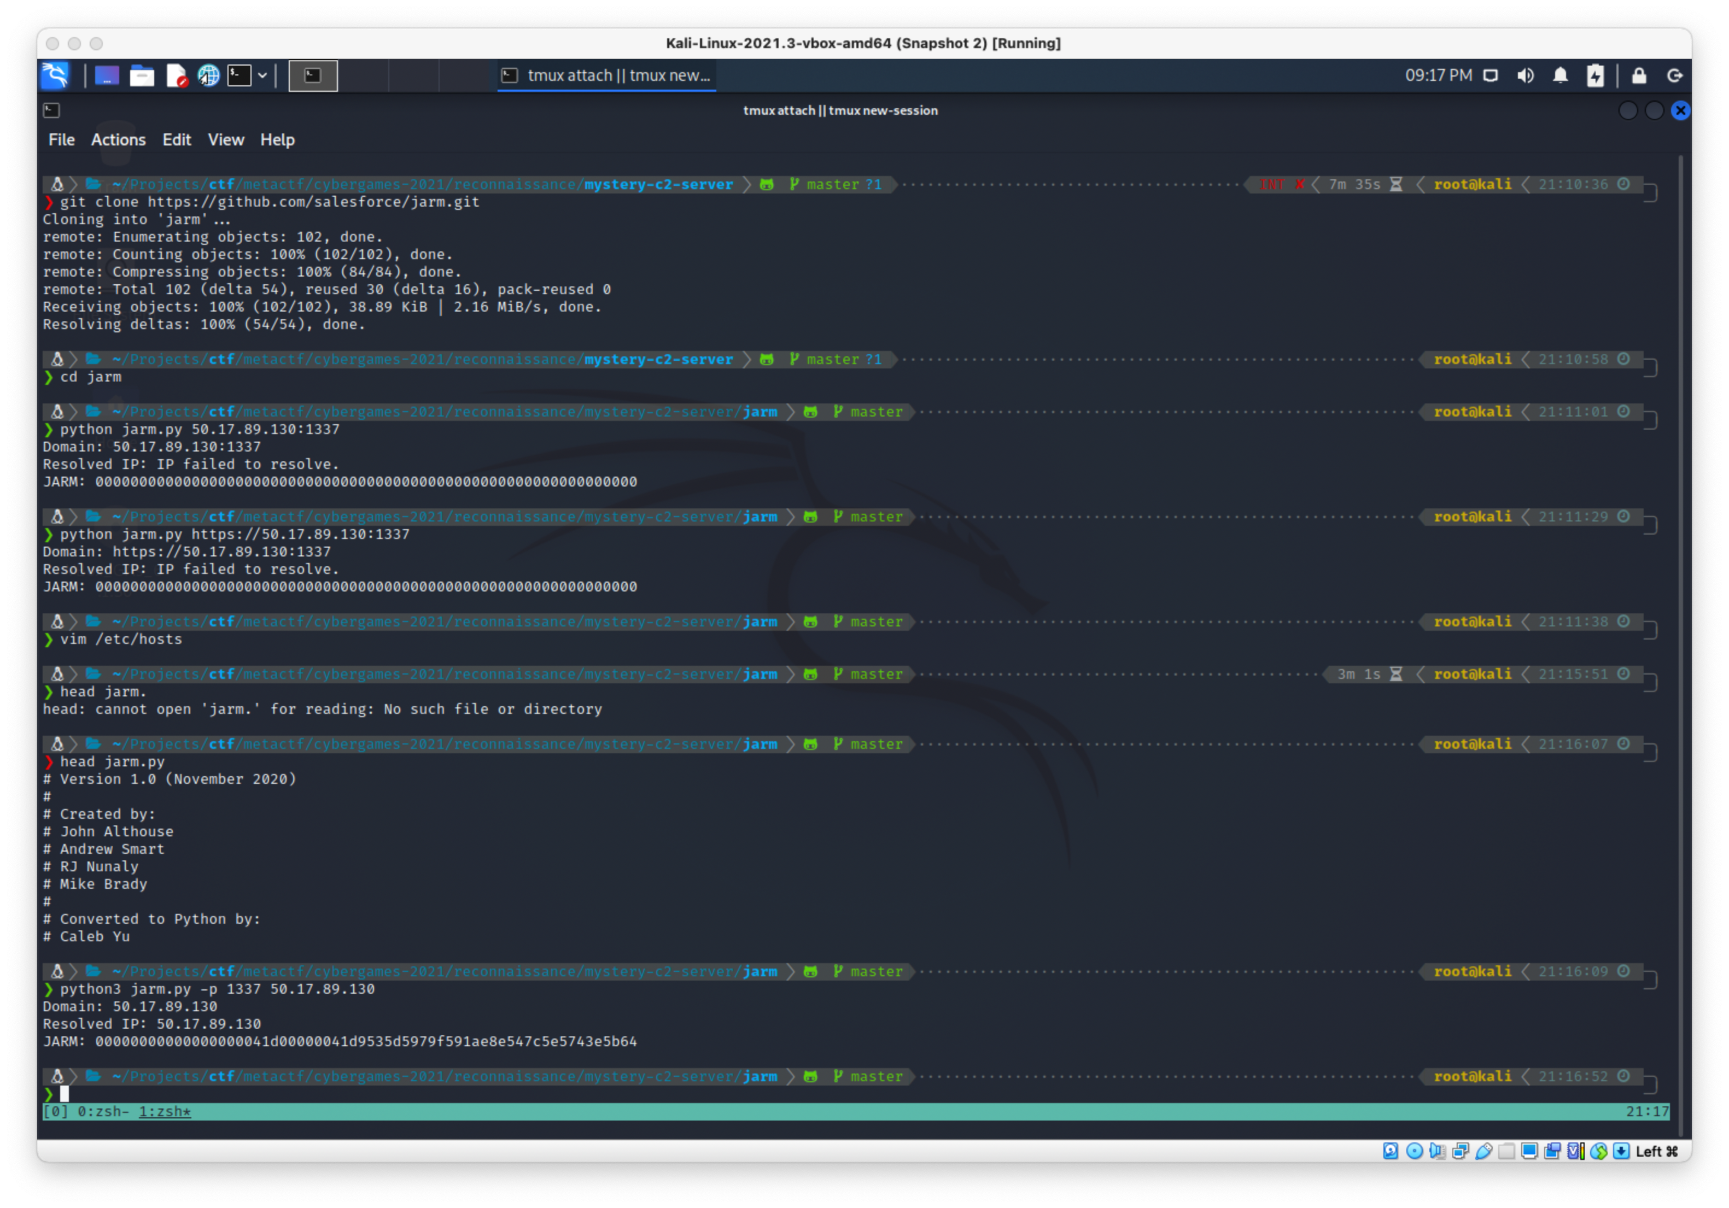Open the file manager from the panel

pyautogui.click(x=142, y=75)
